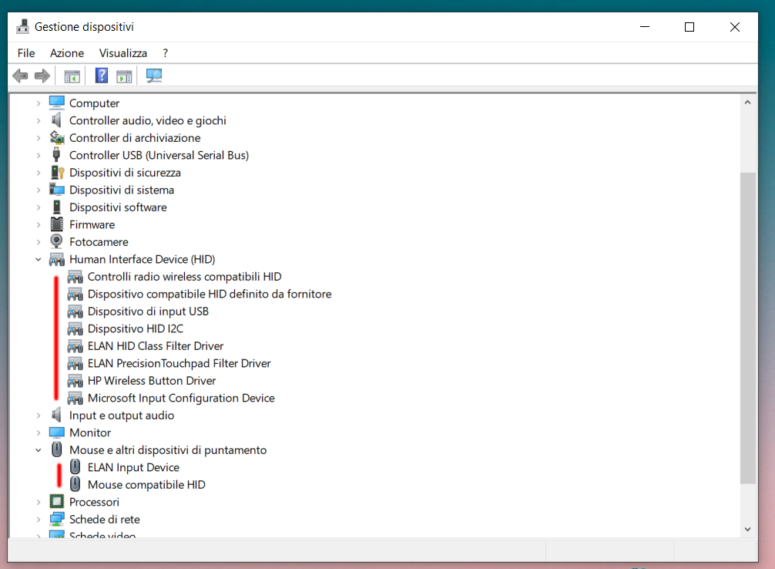Click the show/hide action pane icon

coord(124,76)
